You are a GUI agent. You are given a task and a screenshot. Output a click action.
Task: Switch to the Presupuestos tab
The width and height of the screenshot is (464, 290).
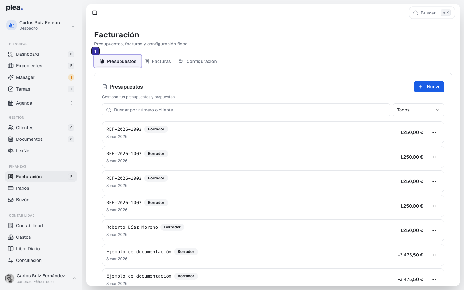118,61
